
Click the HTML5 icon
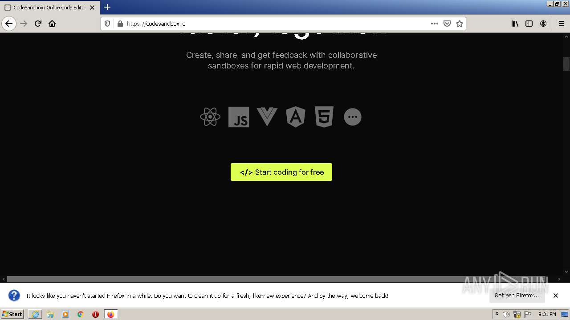click(x=324, y=117)
